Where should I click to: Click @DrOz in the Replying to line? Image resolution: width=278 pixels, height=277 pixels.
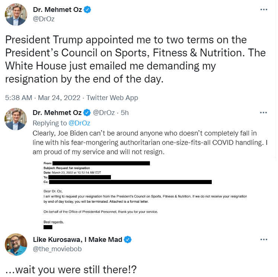79,123
